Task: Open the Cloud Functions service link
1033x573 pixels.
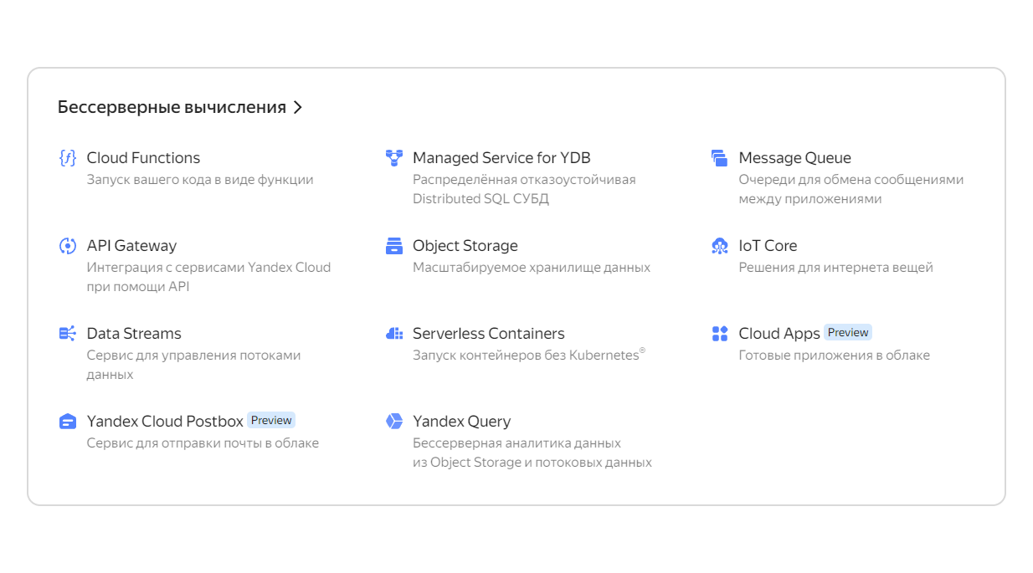Action: click(x=143, y=158)
